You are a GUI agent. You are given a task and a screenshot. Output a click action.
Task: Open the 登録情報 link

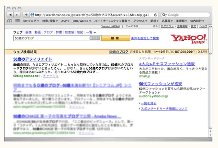coord(182,26)
